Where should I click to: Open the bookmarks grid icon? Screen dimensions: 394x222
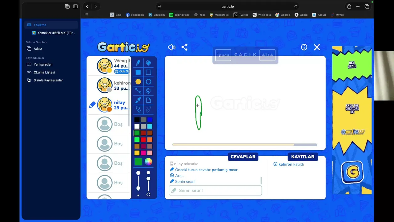click(86, 14)
